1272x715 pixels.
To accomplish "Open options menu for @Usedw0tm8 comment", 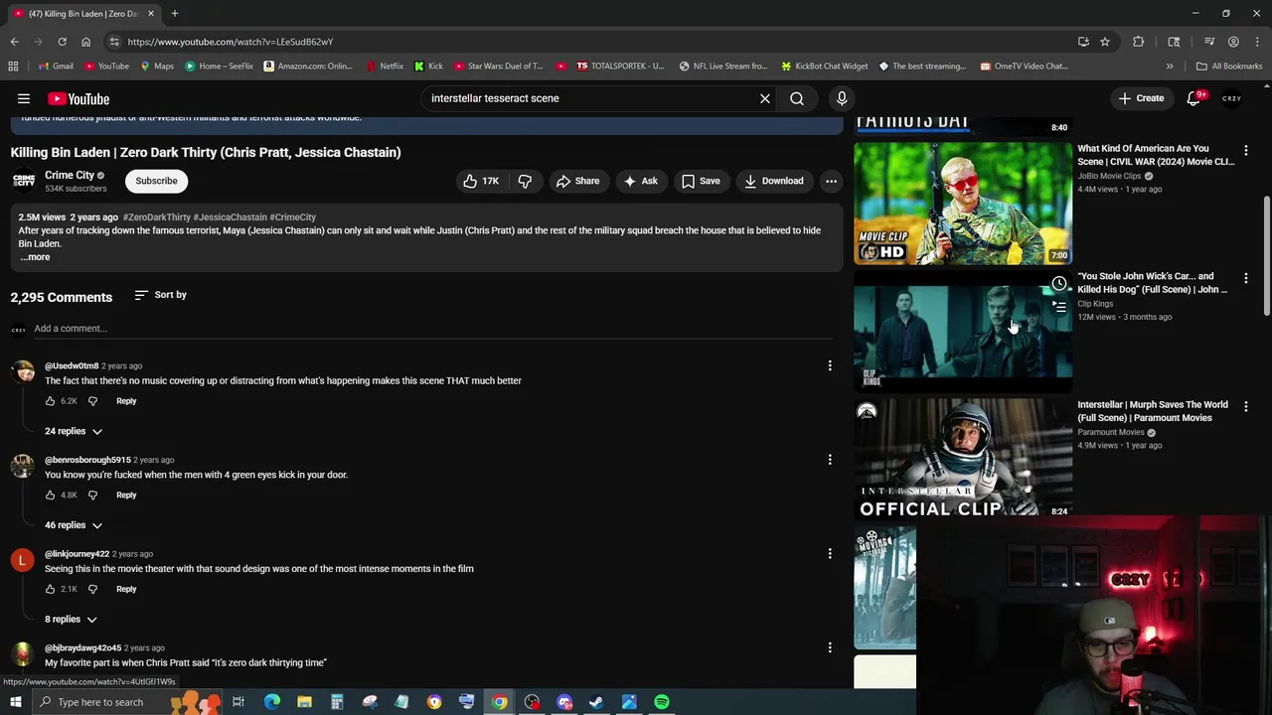I will (x=830, y=365).
